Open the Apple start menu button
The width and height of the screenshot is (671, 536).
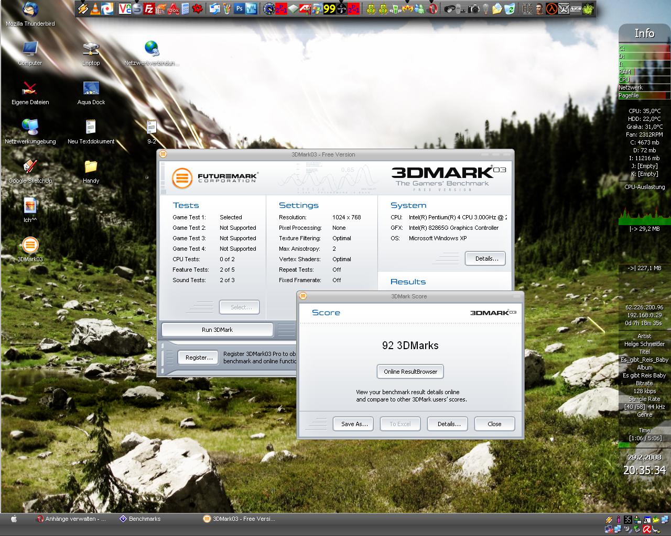click(x=14, y=519)
